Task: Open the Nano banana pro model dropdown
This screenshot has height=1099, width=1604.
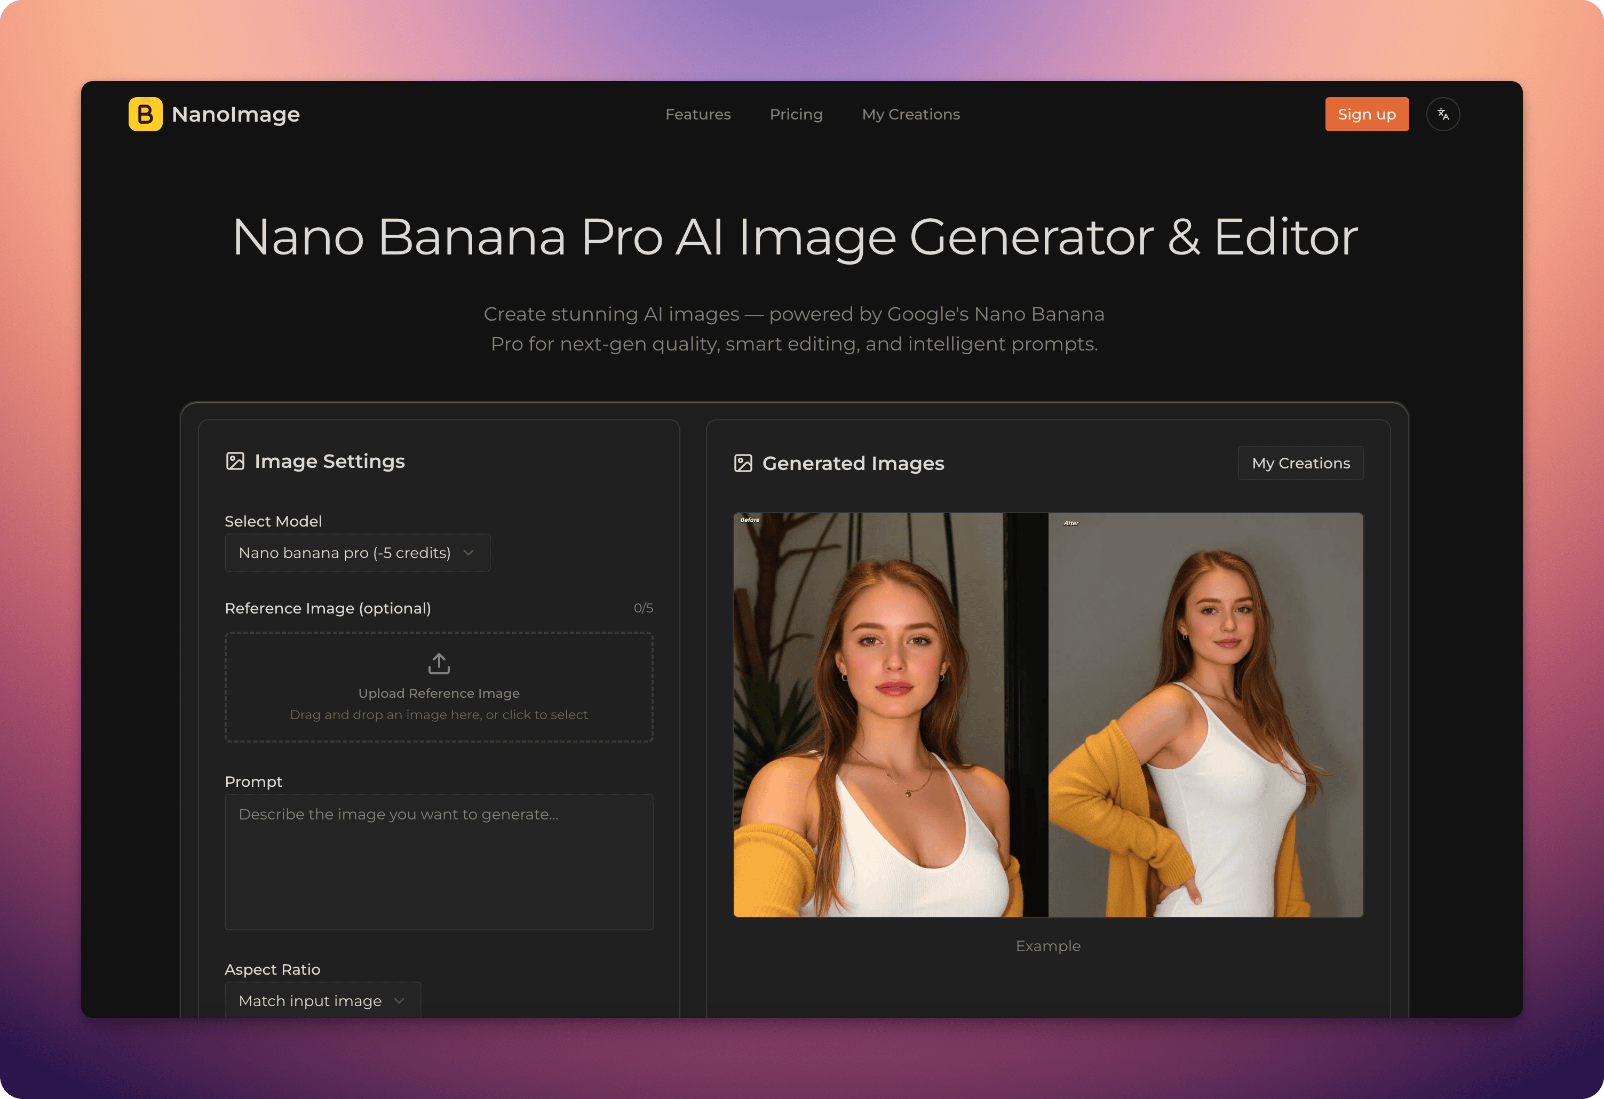Action: (x=345, y=553)
